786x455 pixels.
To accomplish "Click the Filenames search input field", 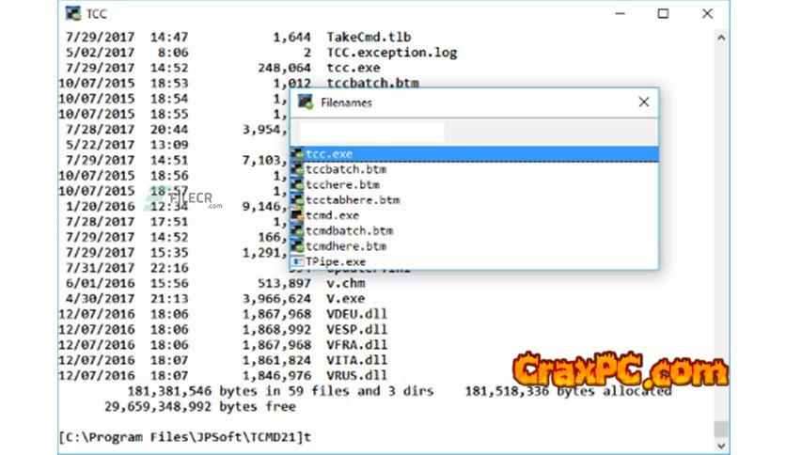I will (x=371, y=133).
